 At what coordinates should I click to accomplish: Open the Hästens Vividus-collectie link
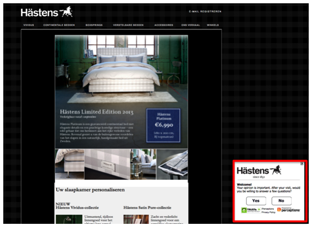point(77,207)
